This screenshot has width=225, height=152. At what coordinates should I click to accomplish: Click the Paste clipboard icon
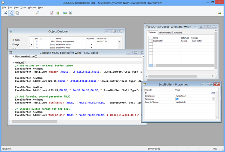(18, 13)
